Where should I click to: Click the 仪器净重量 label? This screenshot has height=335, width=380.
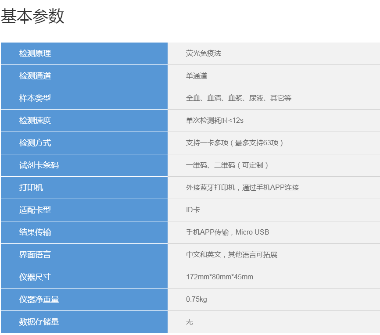pos(39,299)
